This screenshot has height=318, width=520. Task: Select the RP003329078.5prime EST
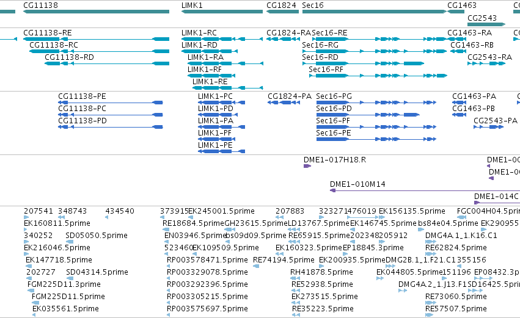click(207, 273)
